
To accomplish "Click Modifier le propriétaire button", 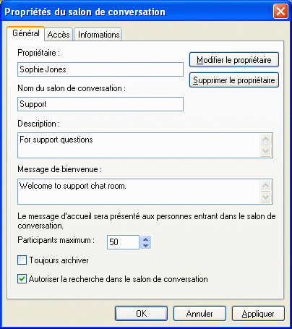I will click(x=234, y=60).
